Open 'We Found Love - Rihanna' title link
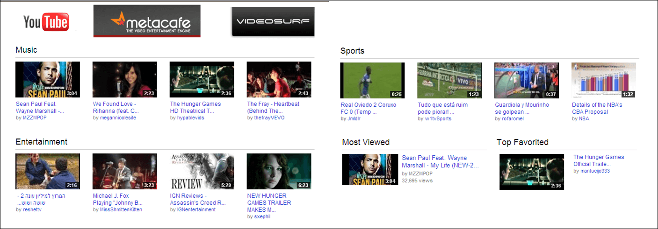 [115, 107]
